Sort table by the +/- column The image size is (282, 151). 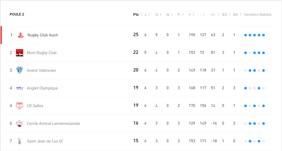[x=215, y=15]
